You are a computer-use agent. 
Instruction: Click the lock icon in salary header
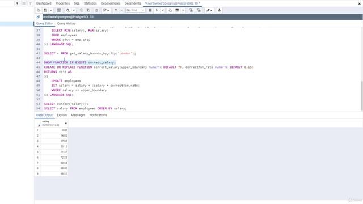tap(66, 124)
